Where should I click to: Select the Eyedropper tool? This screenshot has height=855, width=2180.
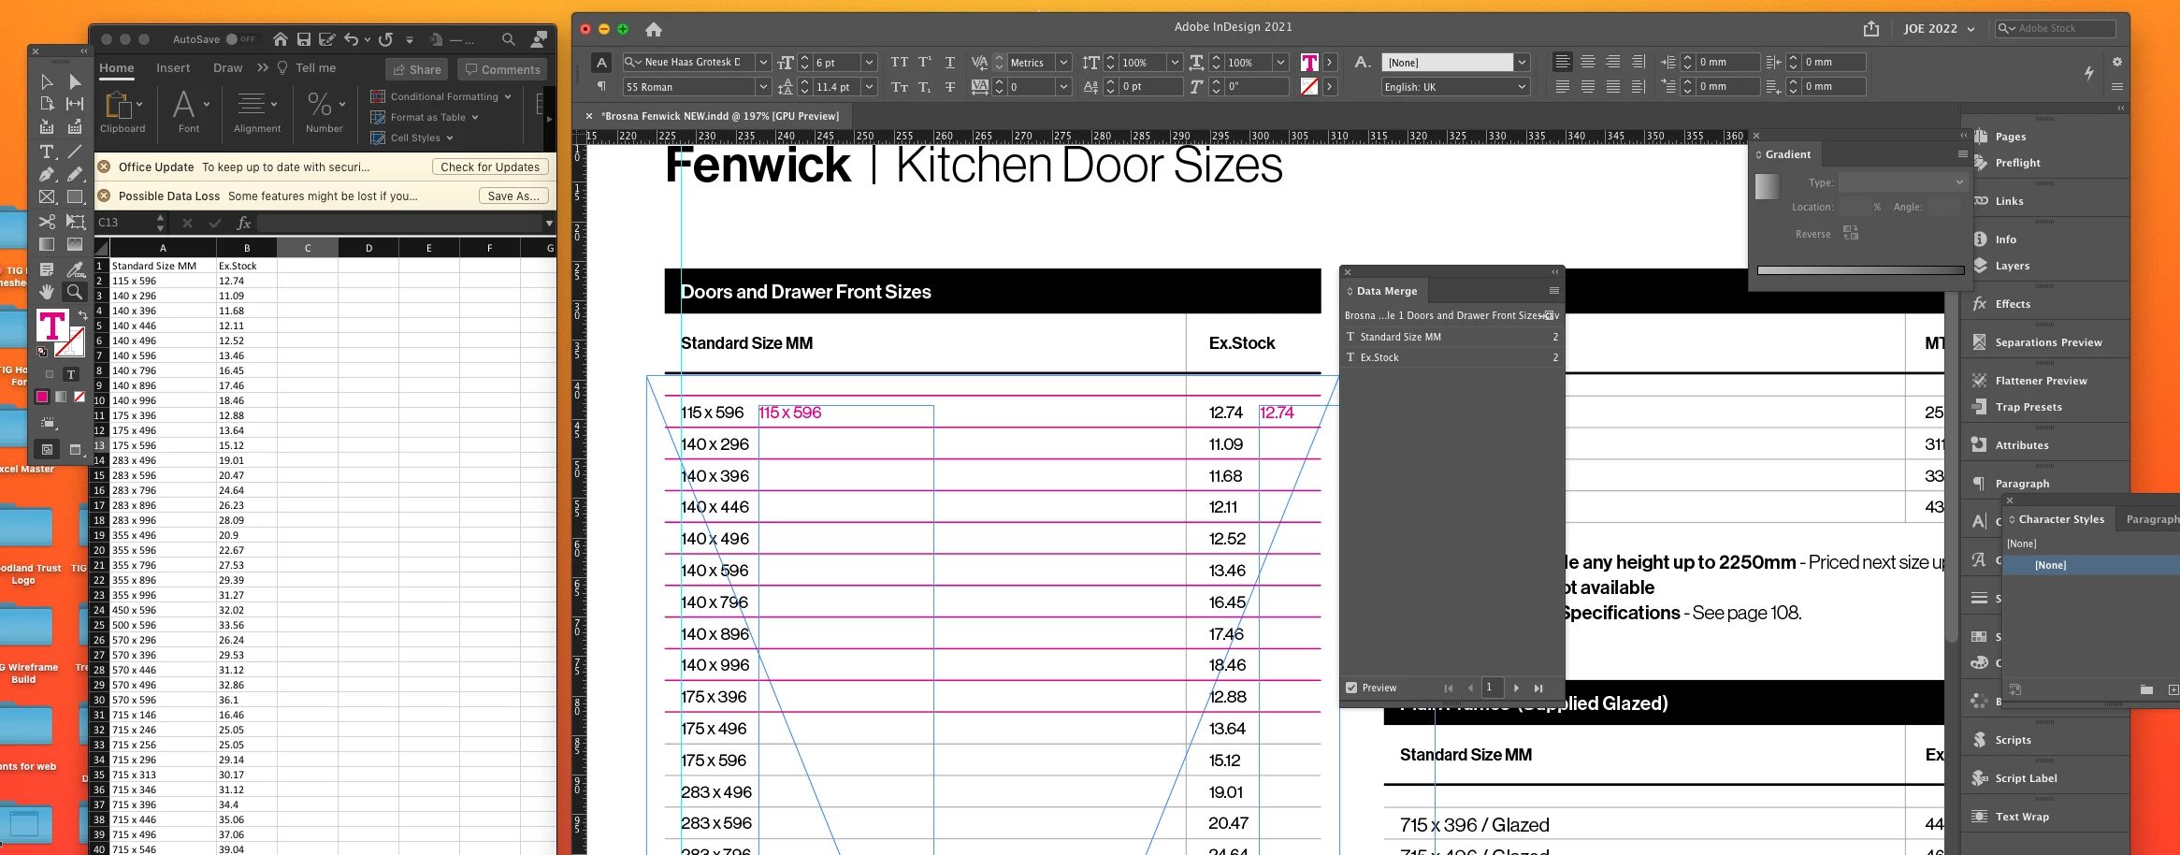75,269
